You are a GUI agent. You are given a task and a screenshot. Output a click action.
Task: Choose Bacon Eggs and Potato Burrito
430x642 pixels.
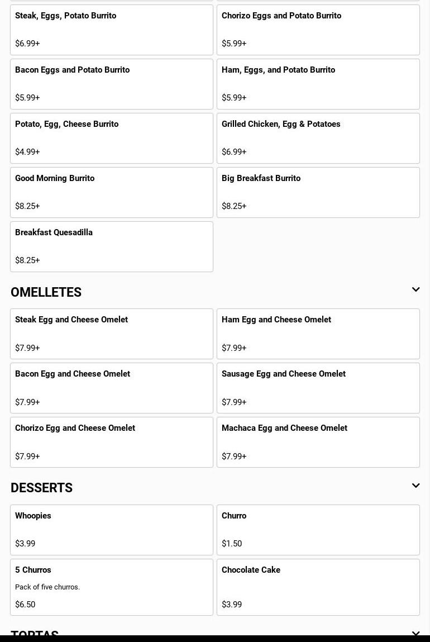click(112, 84)
